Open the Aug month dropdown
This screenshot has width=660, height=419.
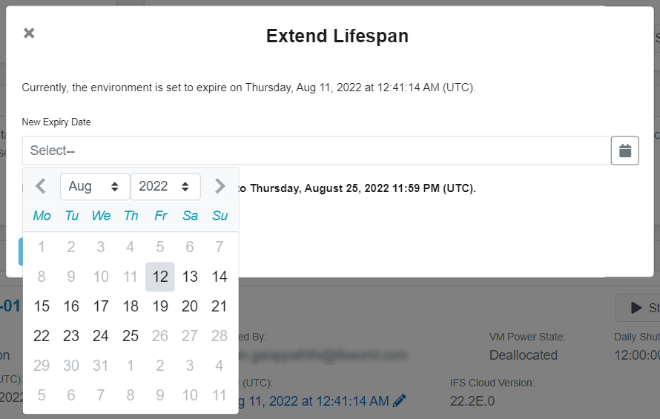point(95,187)
